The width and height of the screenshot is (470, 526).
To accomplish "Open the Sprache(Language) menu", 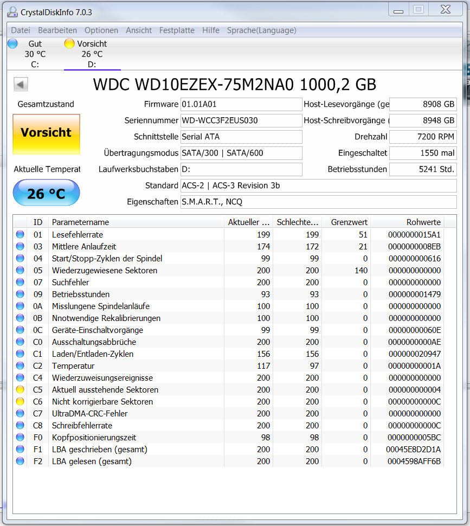I will pos(261,30).
